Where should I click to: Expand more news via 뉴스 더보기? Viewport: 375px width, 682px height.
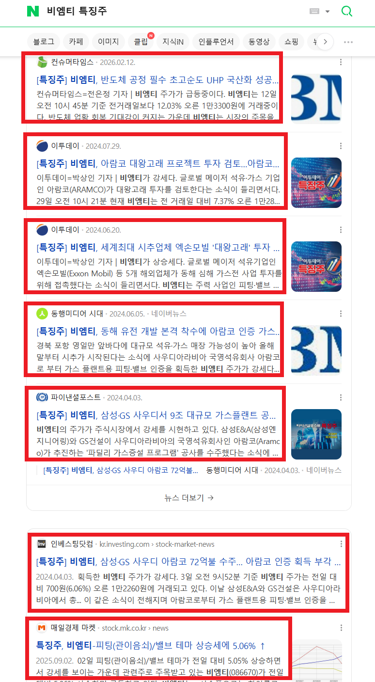pos(189,497)
